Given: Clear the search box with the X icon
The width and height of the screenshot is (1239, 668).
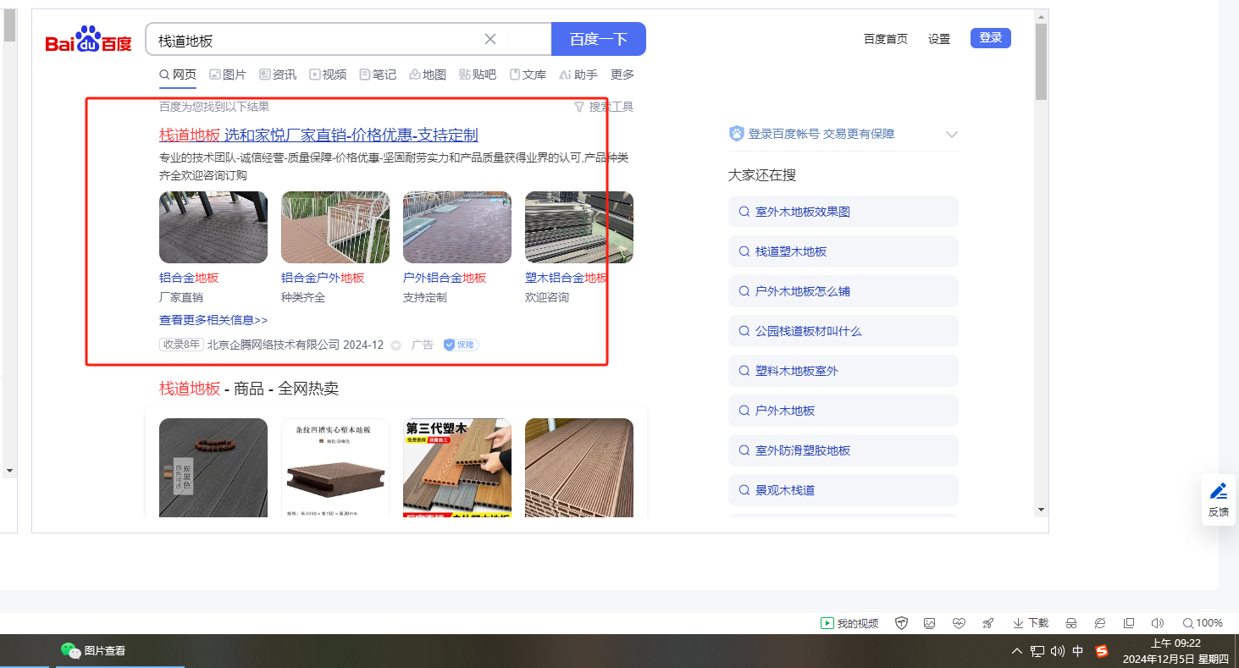Looking at the screenshot, I should coord(490,39).
